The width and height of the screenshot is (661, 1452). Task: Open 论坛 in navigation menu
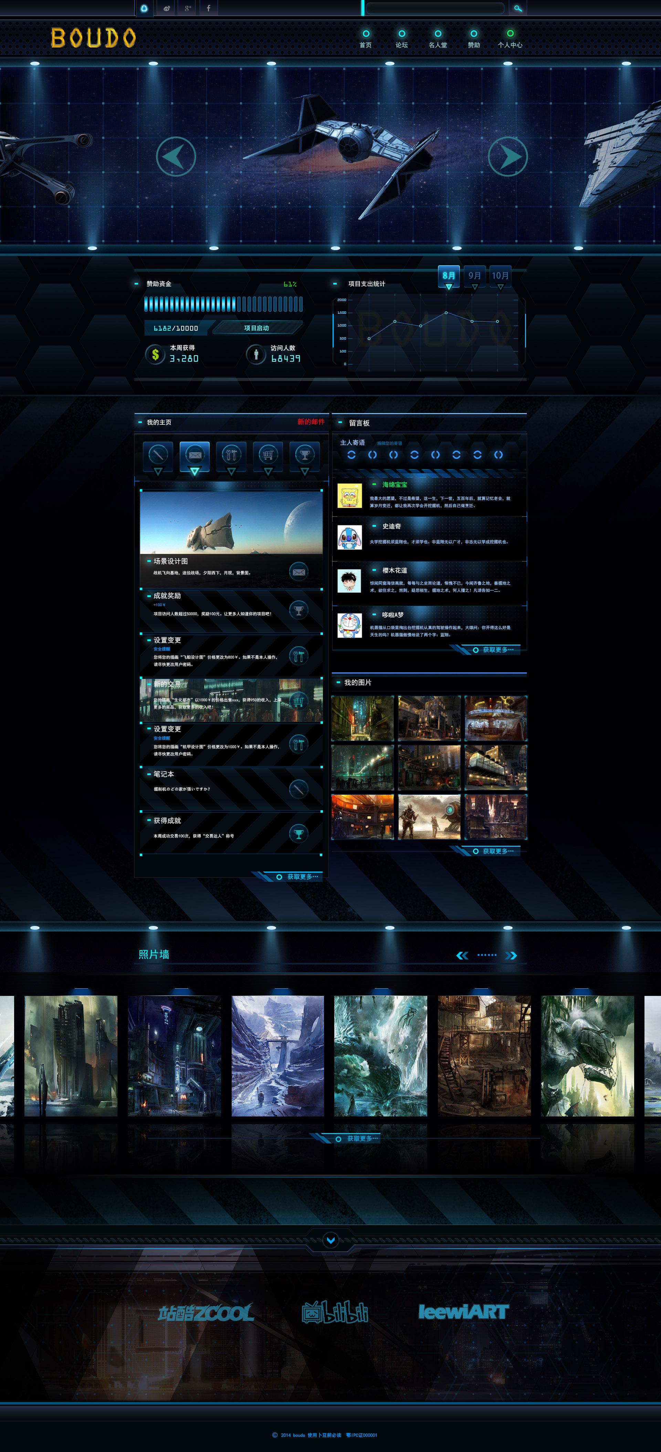coord(401,39)
